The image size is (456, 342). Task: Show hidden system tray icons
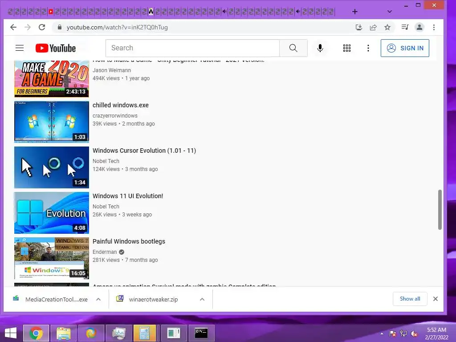click(382, 334)
